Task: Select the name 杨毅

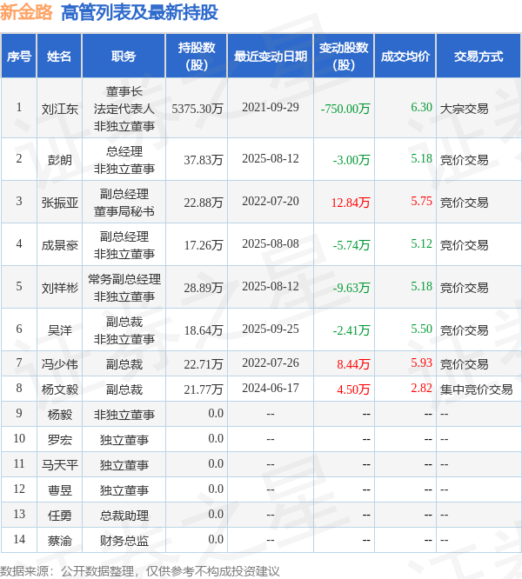Action: 59,415
